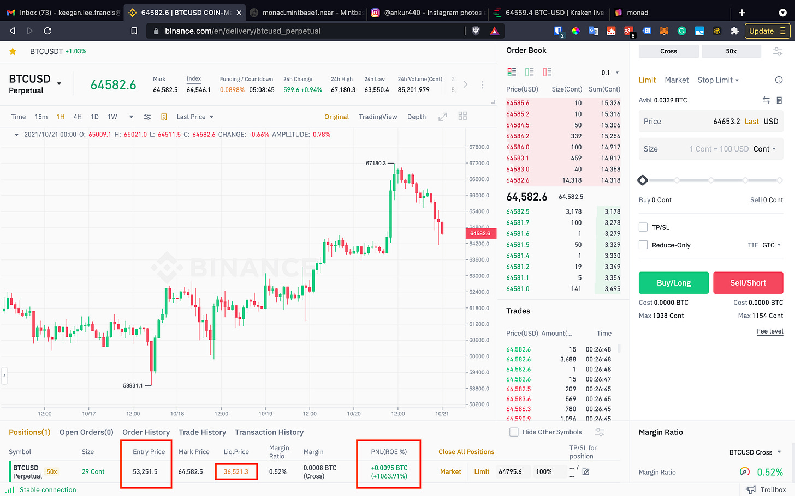
Task: Open the Trollbox chat
Action: (x=766, y=489)
